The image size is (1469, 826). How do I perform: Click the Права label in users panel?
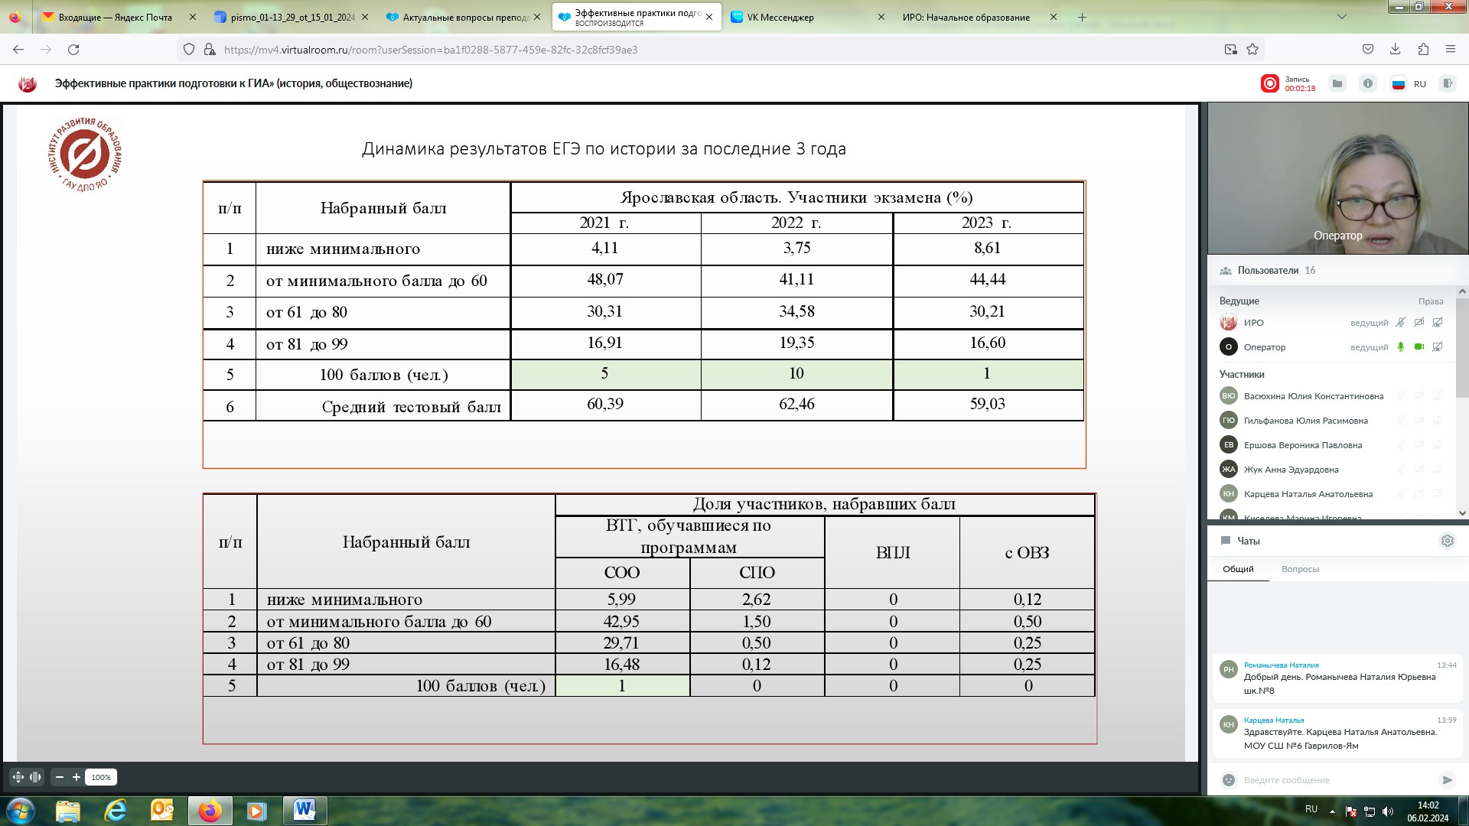click(1430, 301)
